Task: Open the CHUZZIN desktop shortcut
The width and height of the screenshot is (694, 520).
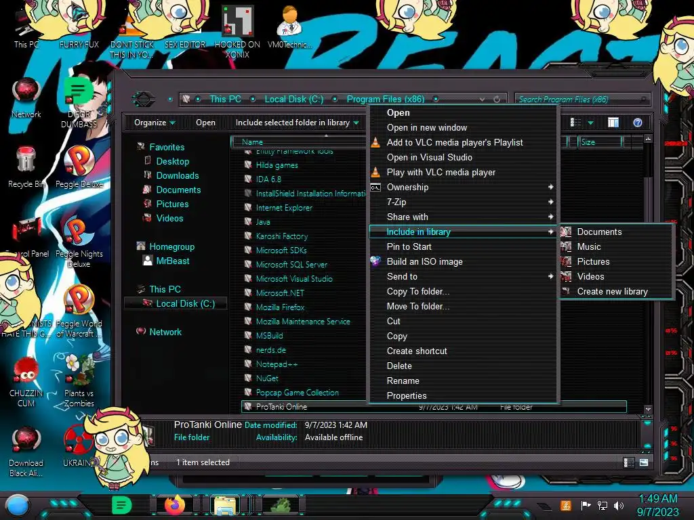Action: point(26,381)
